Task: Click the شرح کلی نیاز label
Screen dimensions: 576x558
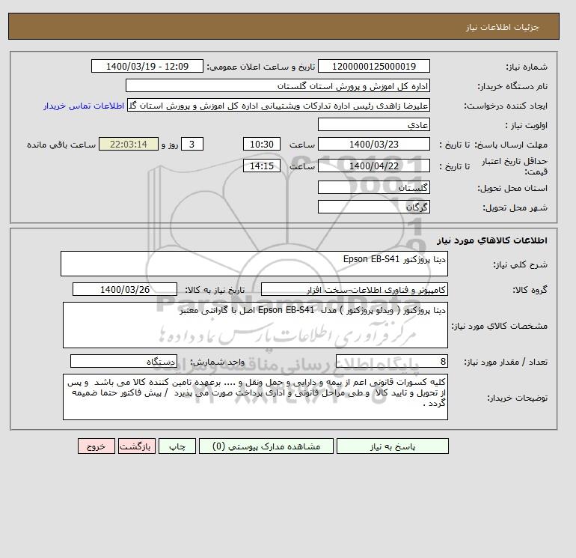Action: pyautogui.click(x=520, y=264)
